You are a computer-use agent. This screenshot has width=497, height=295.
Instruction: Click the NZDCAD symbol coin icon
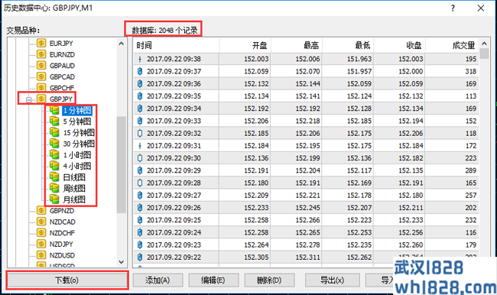[41, 222]
